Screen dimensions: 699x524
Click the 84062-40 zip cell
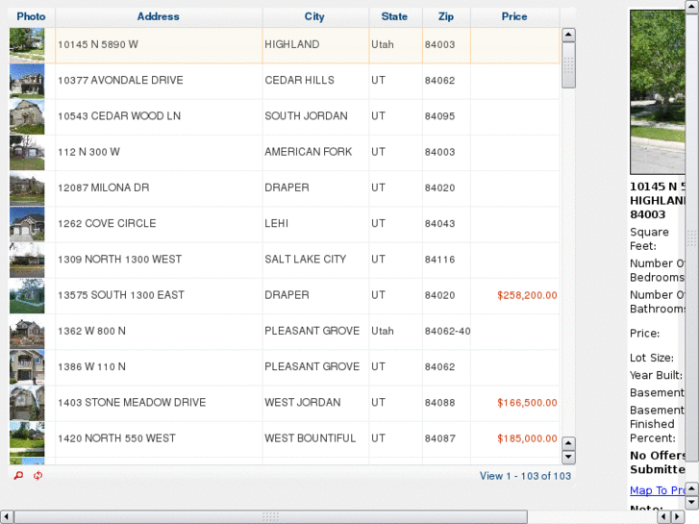point(447,331)
